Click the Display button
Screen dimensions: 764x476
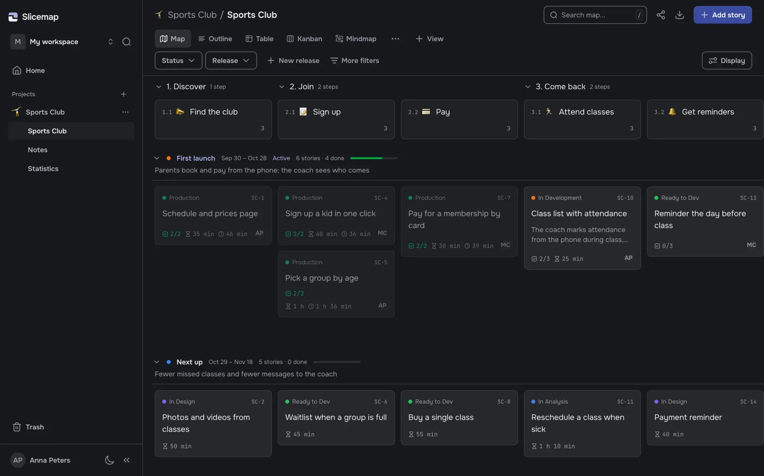click(x=727, y=60)
